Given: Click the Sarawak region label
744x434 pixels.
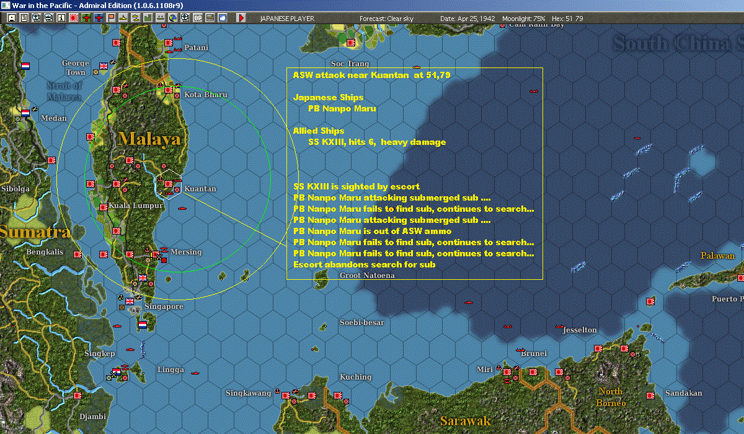Looking at the screenshot, I should point(466,422).
